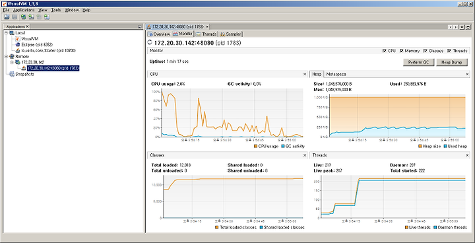Uncheck the Threads checkbox
Viewport: 475px width, 243px height.
tap(449, 51)
